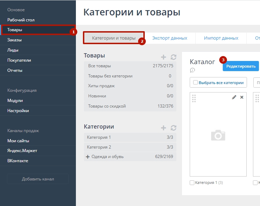Screen dimensions: 260x206
Task: Click the blue Редактировать button
Action: [x=241, y=66]
